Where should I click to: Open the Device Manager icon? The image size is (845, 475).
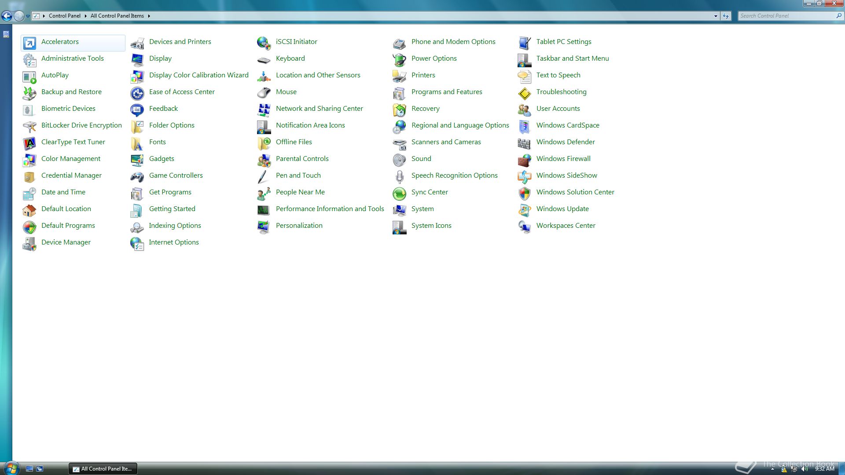click(29, 243)
